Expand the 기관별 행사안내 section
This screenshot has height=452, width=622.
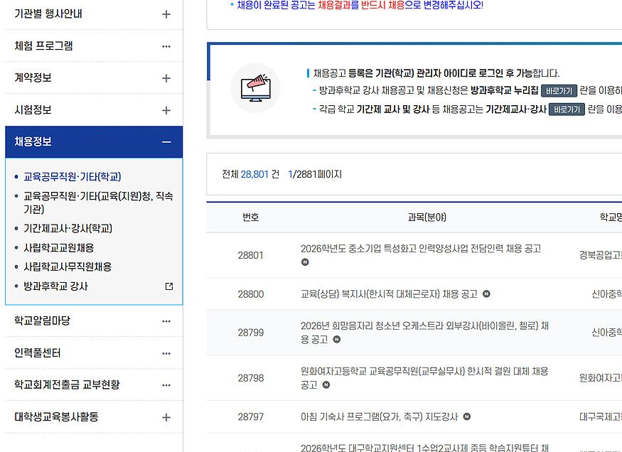coord(166,14)
